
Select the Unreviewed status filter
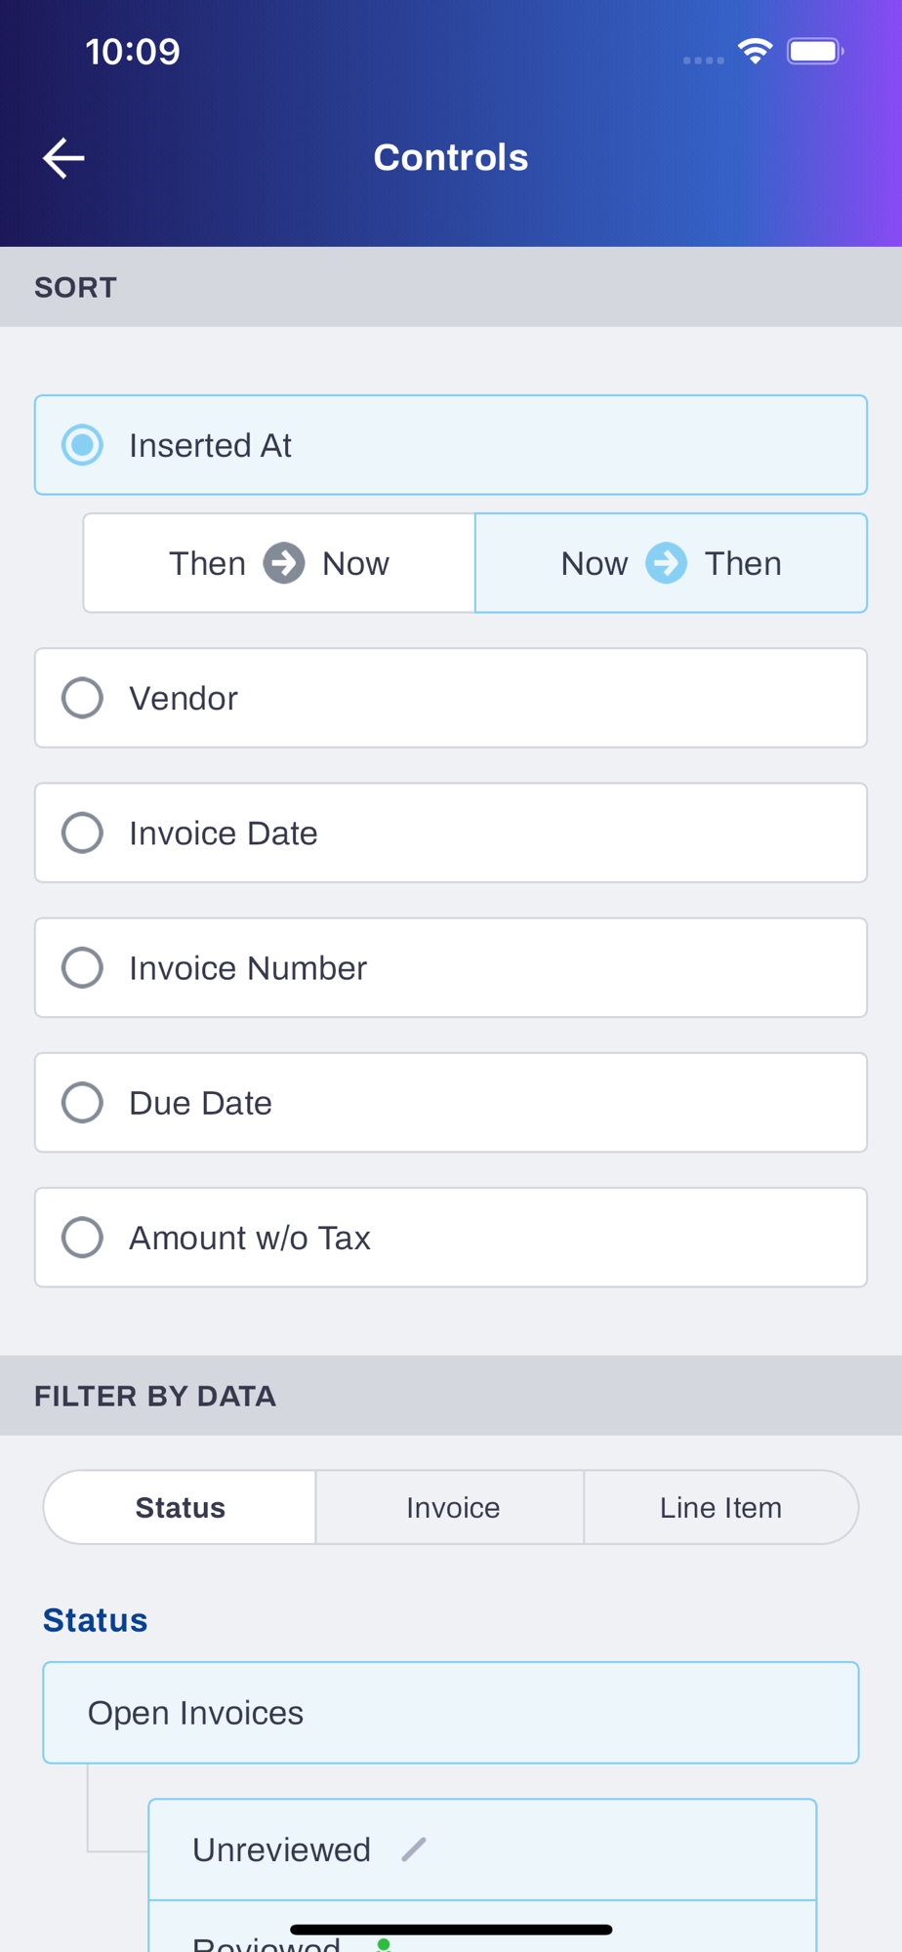pos(282,1850)
